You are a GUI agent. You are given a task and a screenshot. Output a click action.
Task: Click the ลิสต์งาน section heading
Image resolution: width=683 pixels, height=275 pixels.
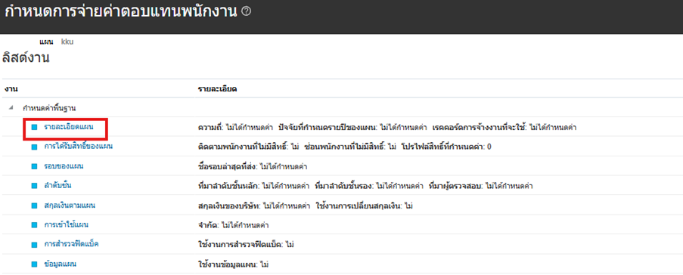click(26, 57)
